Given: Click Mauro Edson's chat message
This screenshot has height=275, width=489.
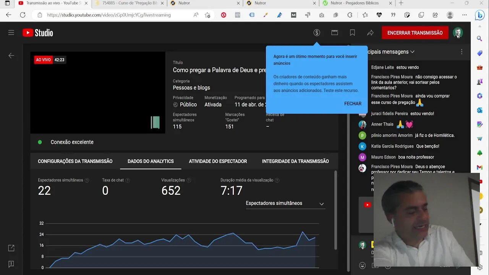Looking at the screenshot, I should click(403, 157).
